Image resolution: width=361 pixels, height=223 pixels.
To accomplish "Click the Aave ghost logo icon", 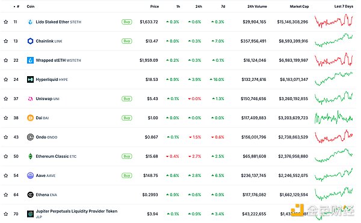I will point(31,176).
